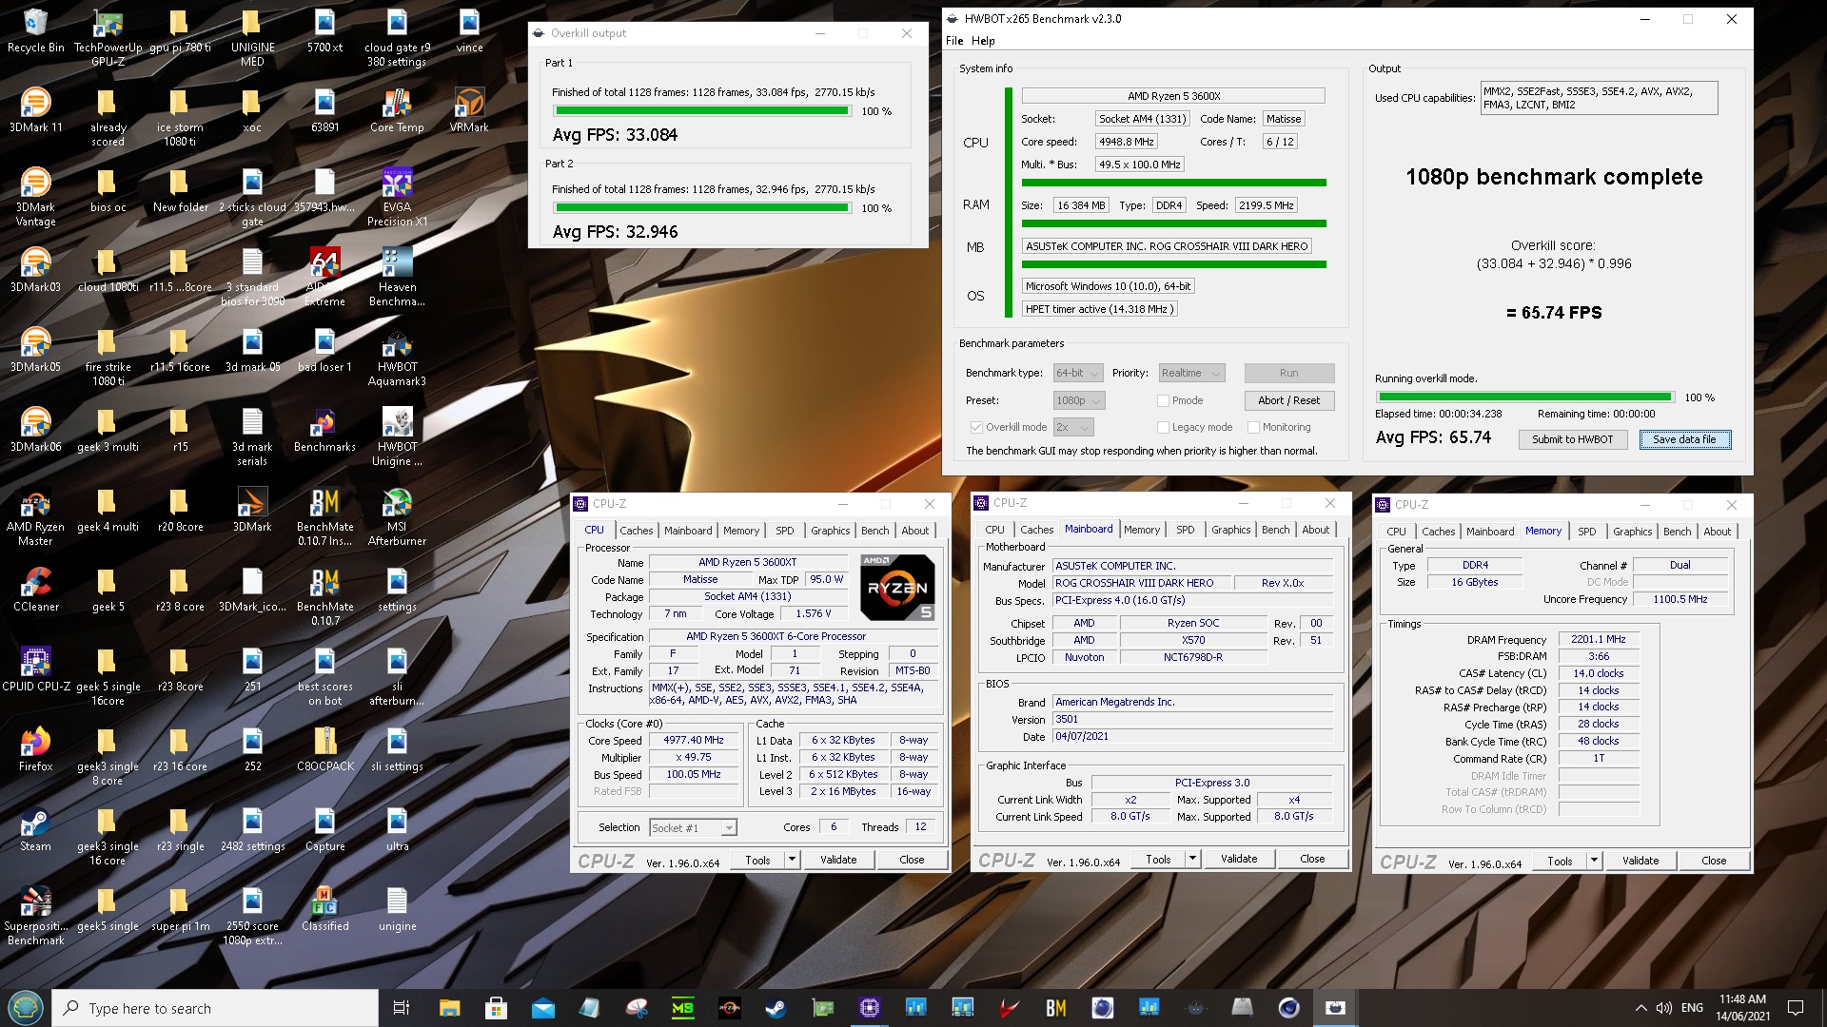Open the Overkill 2x multiplier dropdown
This screenshot has height=1027, width=1827.
click(x=1073, y=427)
